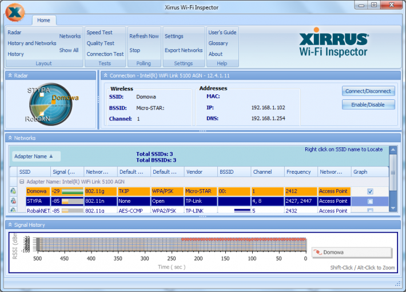Image resolution: width=406 pixels, height=292 pixels.
Task: Click the Signal History graph area
Action: point(172,244)
